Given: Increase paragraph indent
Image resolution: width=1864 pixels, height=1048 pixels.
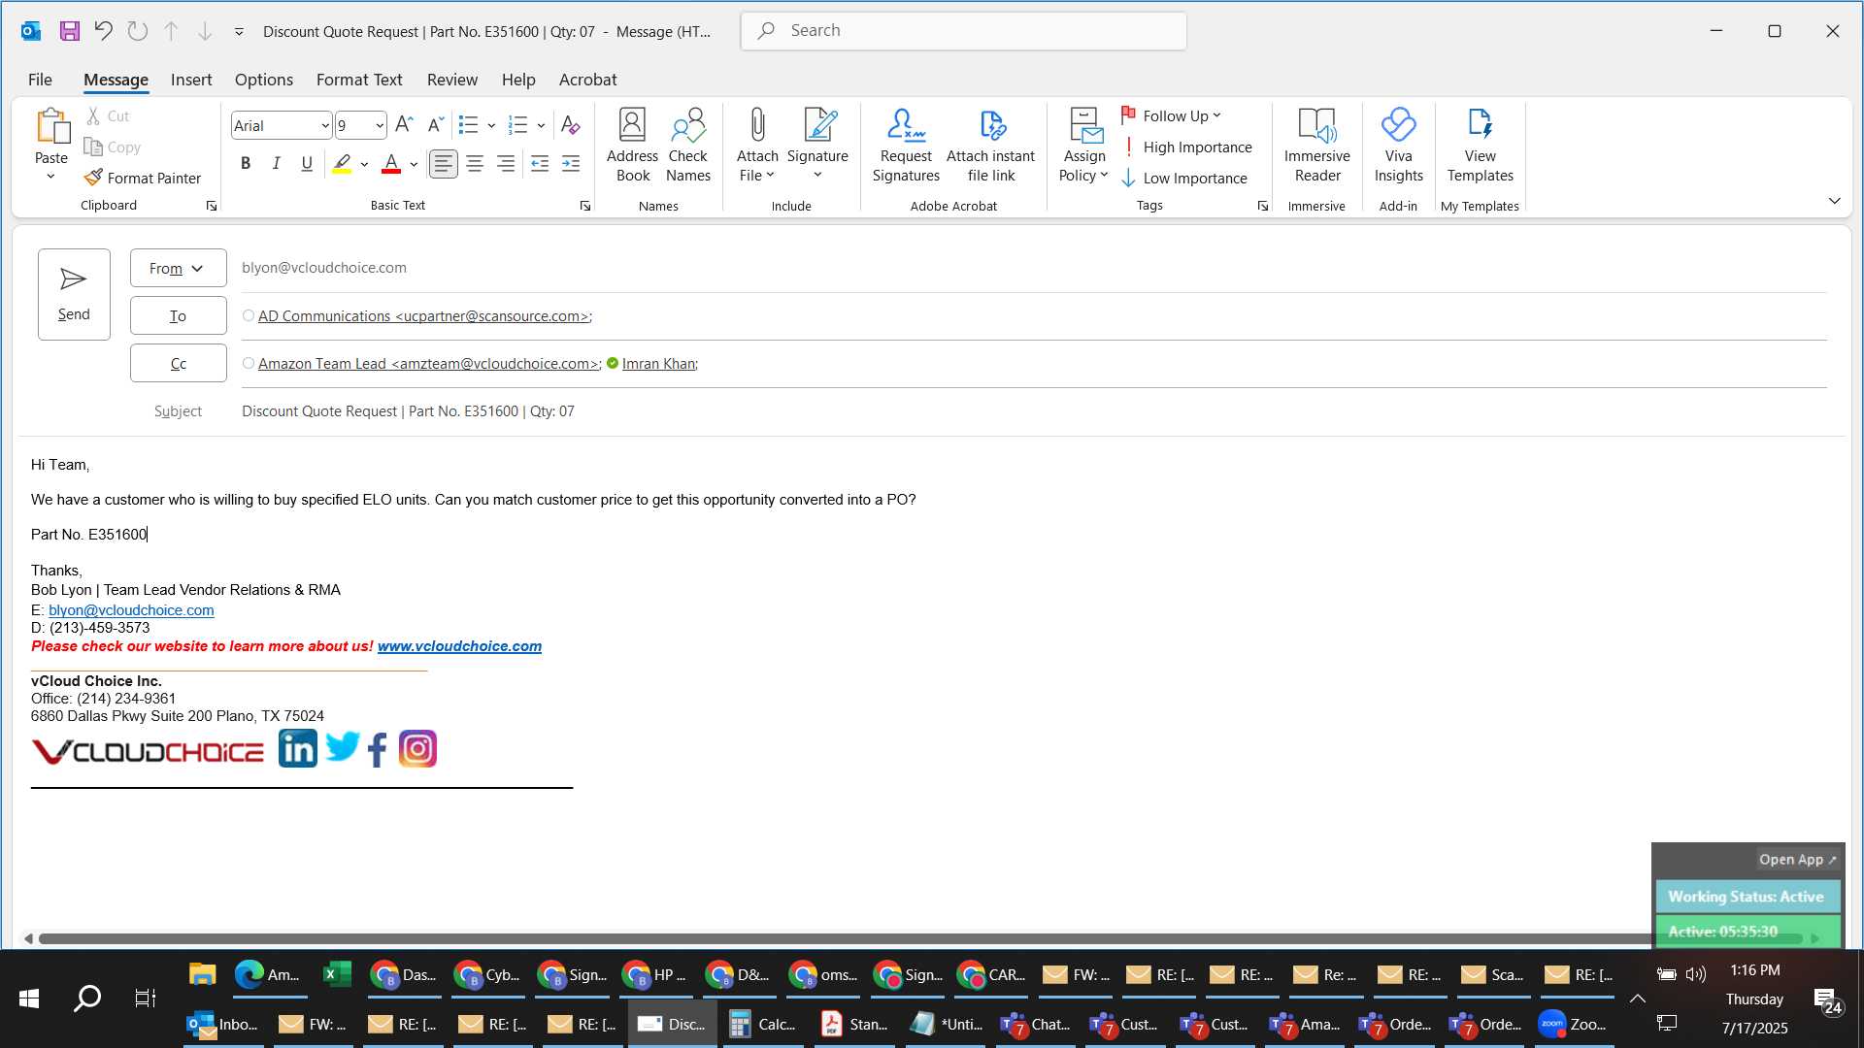Looking at the screenshot, I should 571,164.
